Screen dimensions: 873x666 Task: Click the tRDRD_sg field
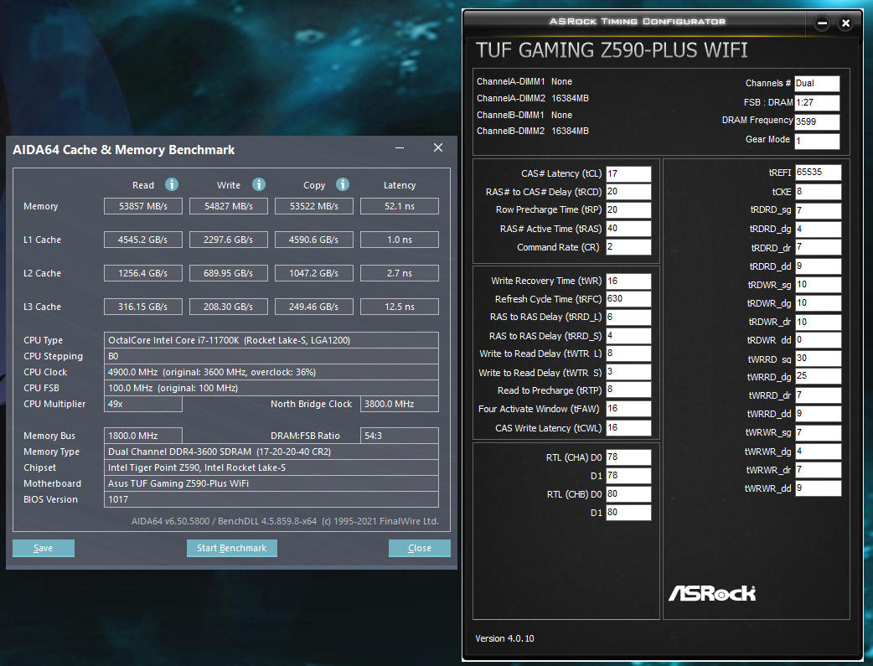pyautogui.click(x=818, y=210)
